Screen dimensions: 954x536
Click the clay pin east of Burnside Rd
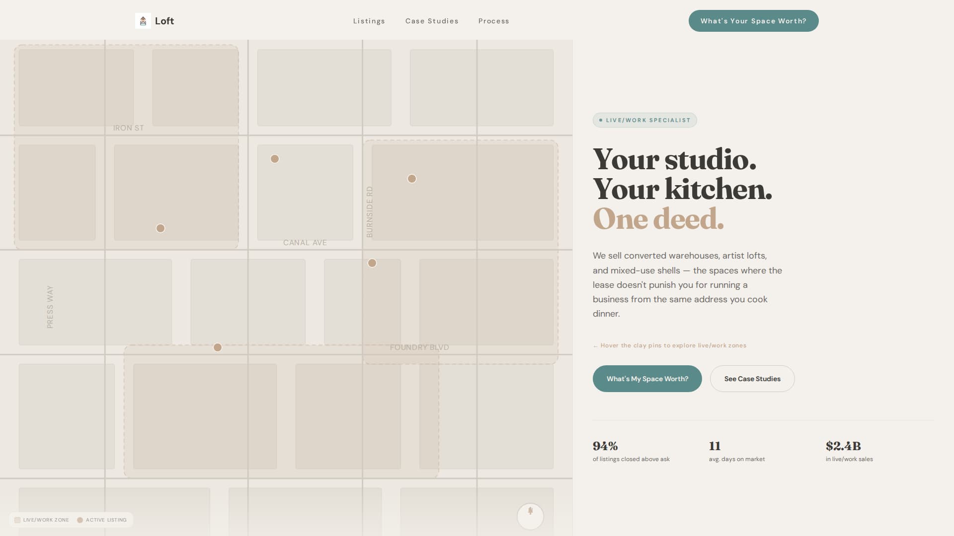[x=411, y=178]
